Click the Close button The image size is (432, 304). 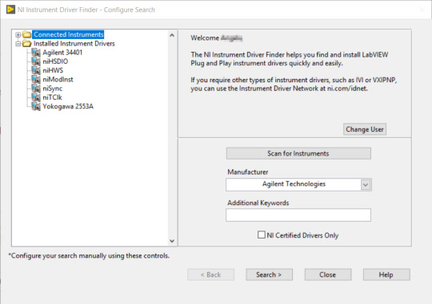[327, 274]
